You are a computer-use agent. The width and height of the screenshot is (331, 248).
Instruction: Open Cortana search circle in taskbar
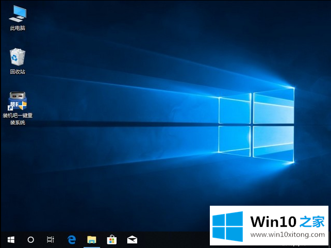(30, 239)
